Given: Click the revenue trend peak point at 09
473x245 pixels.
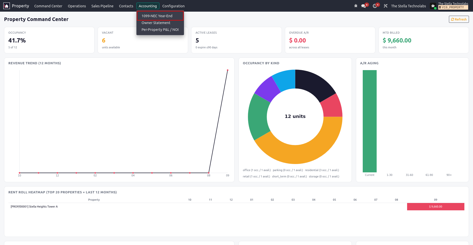Looking at the screenshot, I should pos(228,70).
